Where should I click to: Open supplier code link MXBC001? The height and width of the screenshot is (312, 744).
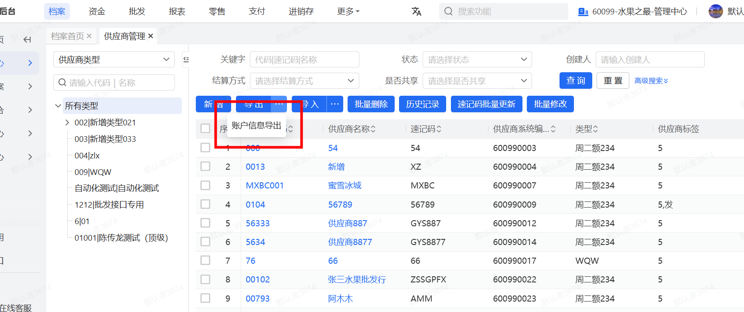pyautogui.click(x=265, y=185)
